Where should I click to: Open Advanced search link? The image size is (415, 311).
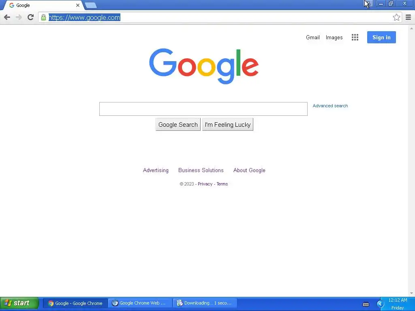point(330,106)
